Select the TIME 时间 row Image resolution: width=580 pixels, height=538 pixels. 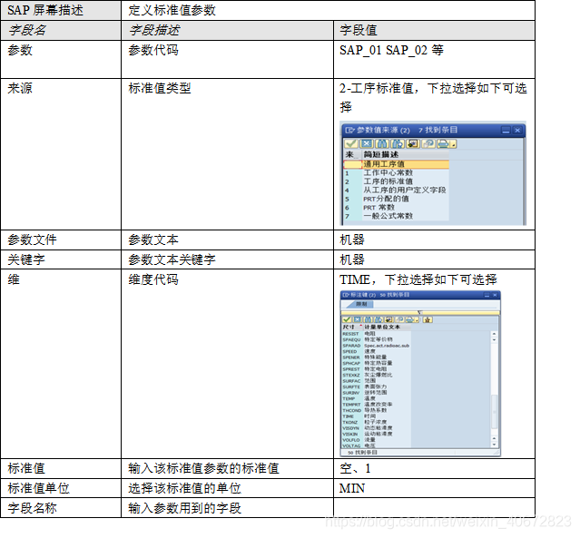[x=376, y=416]
